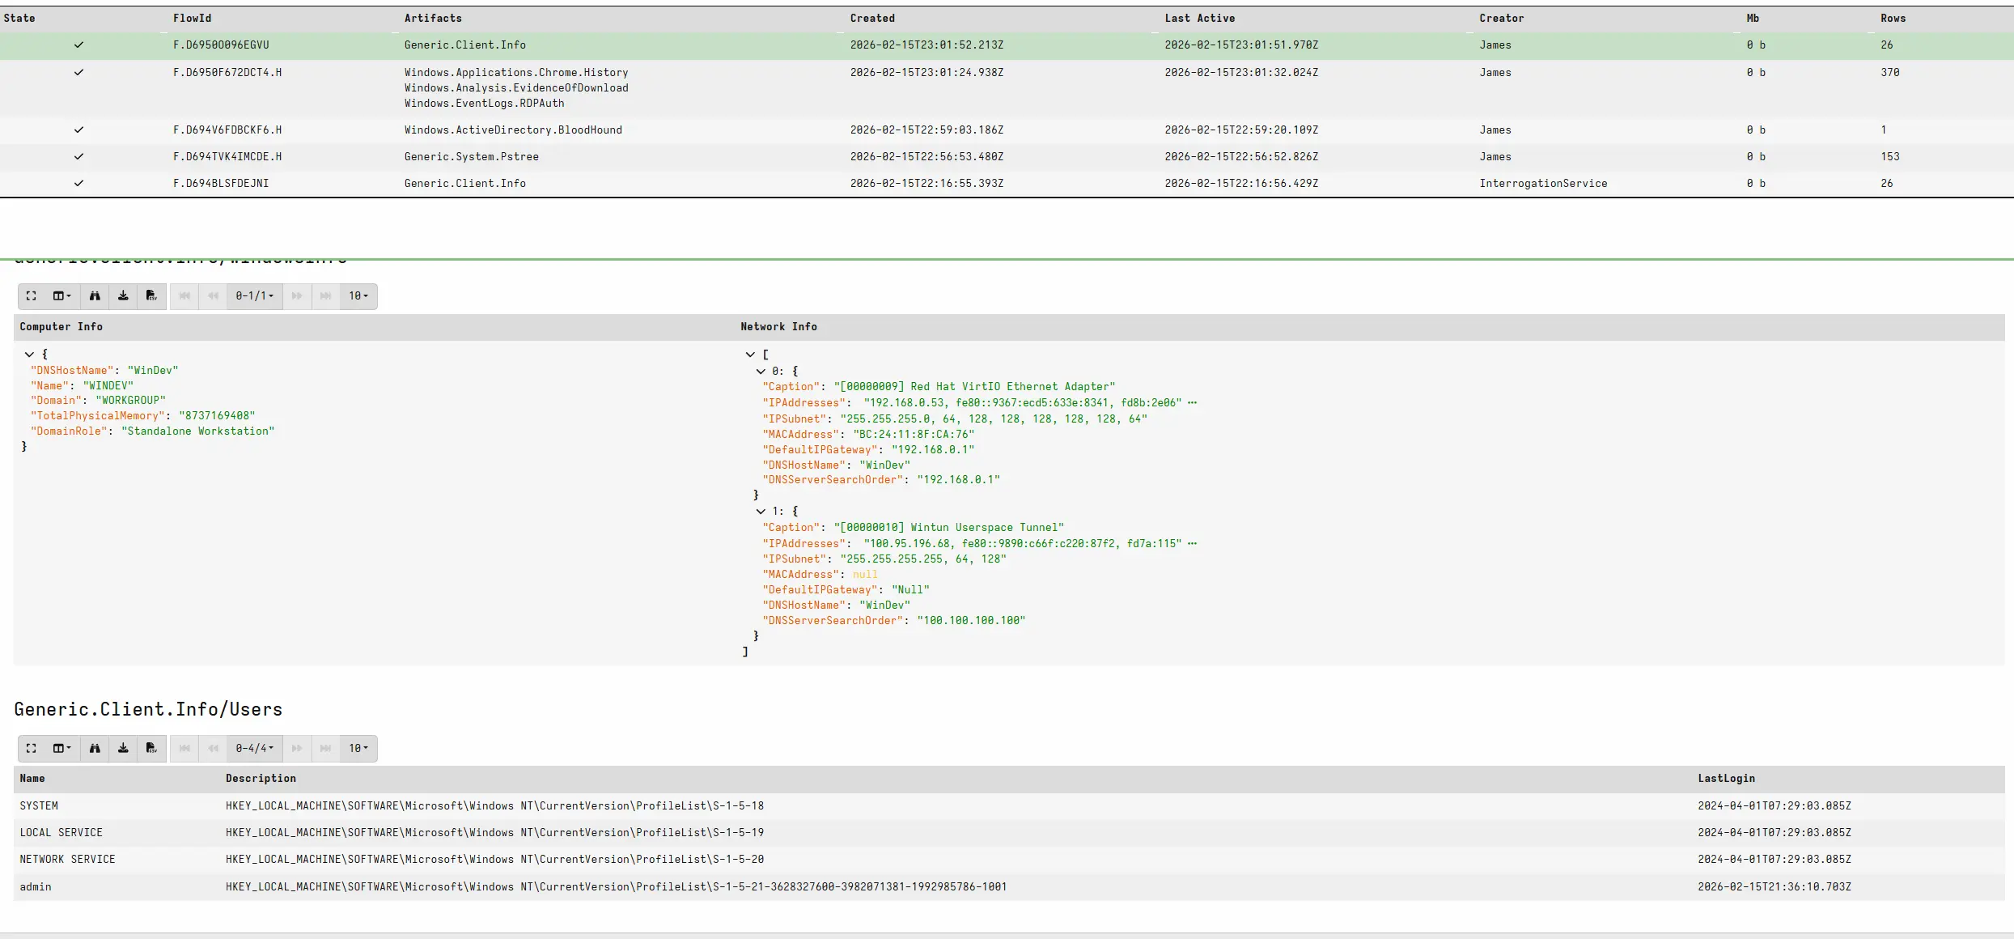Open page size dropdown in Users toolbar
Image resolution: width=2014 pixels, height=939 pixels.
pyautogui.click(x=358, y=749)
